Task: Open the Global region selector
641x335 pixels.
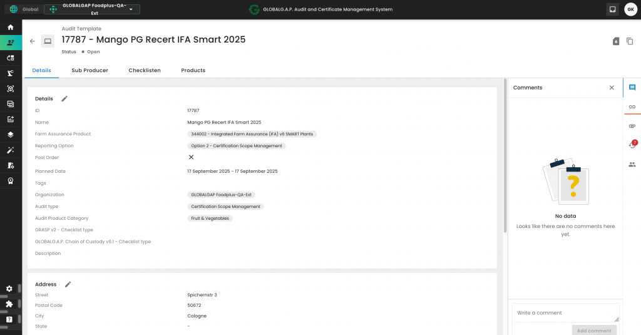Action: (24, 9)
